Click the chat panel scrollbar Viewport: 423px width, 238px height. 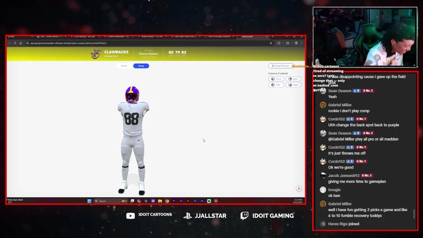414,214
